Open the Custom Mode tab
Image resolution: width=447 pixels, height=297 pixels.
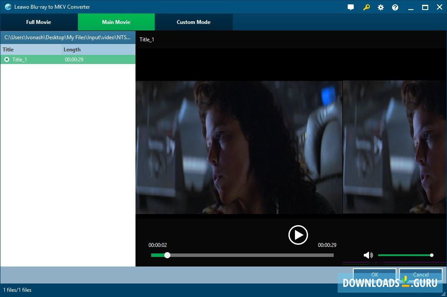pos(193,22)
